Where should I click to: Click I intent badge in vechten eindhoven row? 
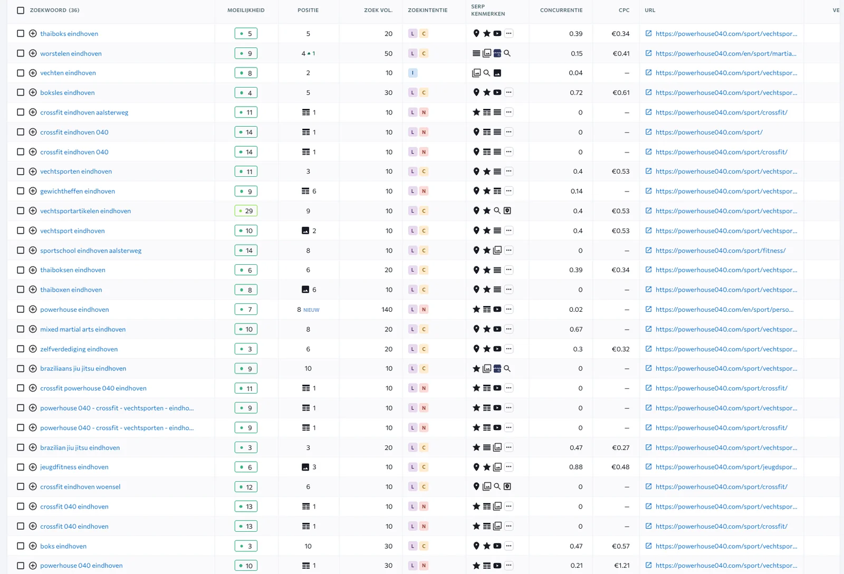coord(413,73)
